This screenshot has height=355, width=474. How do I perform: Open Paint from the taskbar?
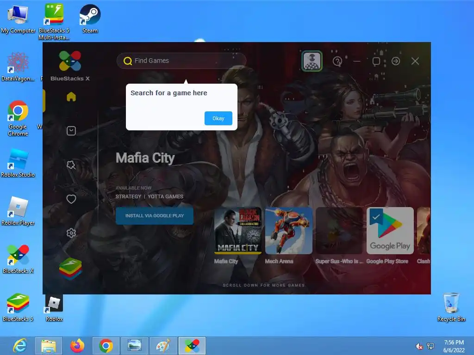click(163, 346)
